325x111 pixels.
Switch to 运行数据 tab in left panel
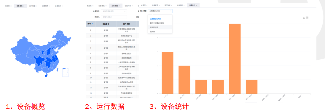coord(32,6)
